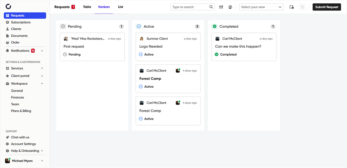Click Mad Max avatar on First request card
347x168 pixels.
66,38
